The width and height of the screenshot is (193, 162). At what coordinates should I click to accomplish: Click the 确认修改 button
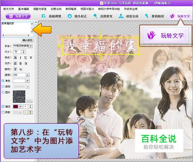pos(27,40)
